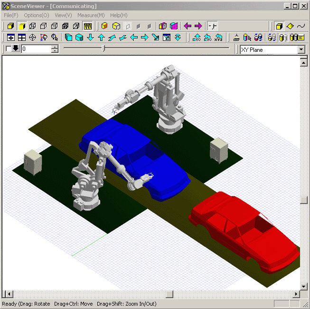Open the View(V) menu
This screenshot has height=309, width=310.
(63, 15)
